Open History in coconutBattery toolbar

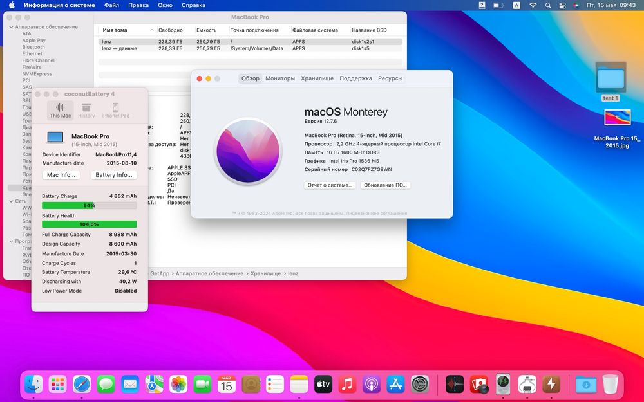coord(86,111)
